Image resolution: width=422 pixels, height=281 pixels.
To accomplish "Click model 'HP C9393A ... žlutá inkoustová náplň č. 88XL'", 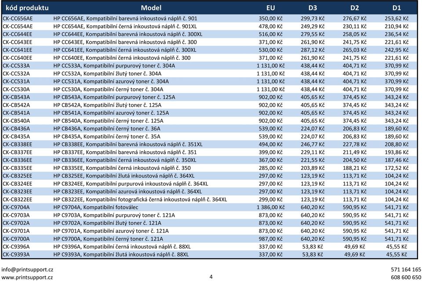I will point(121,254).
